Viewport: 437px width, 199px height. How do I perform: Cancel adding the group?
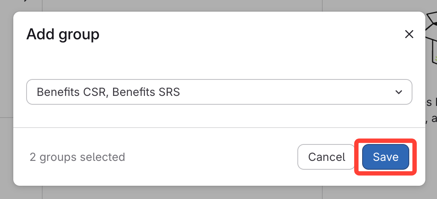tap(326, 157)
